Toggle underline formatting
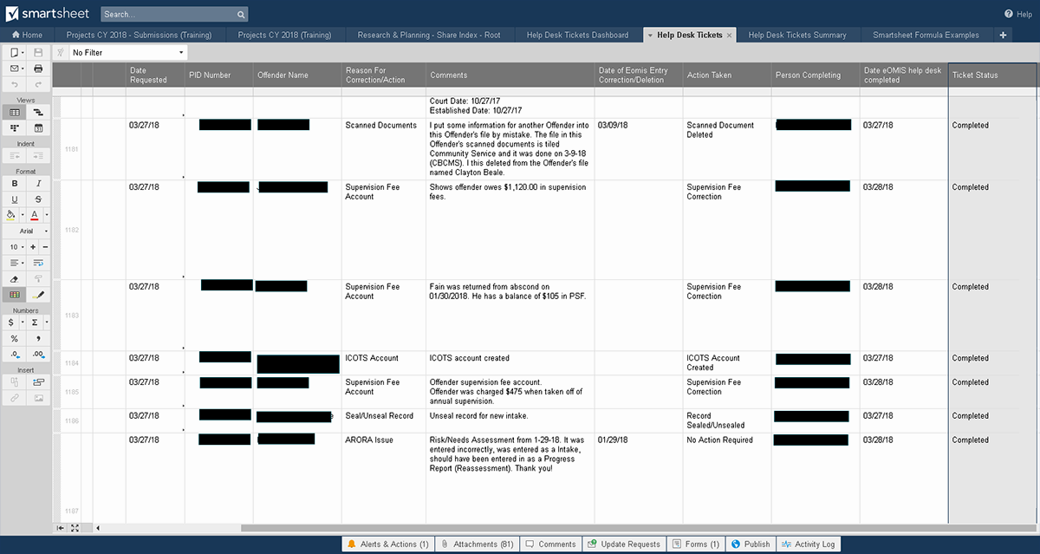Image resolution: width=1040 pixels, height=554 pixels. 15,199
